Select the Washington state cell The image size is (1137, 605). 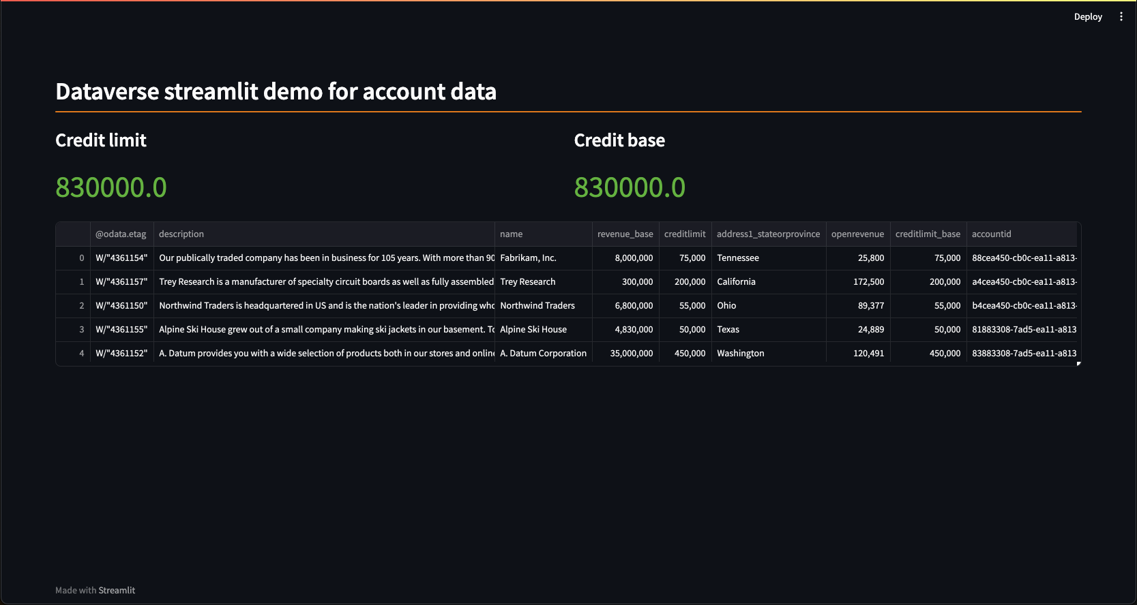[769, 354]
